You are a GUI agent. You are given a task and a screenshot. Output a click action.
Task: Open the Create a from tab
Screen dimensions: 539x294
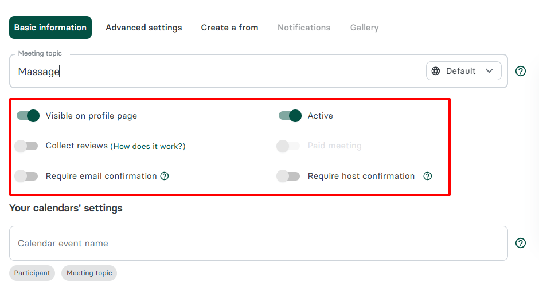click(x=229, y=28)
